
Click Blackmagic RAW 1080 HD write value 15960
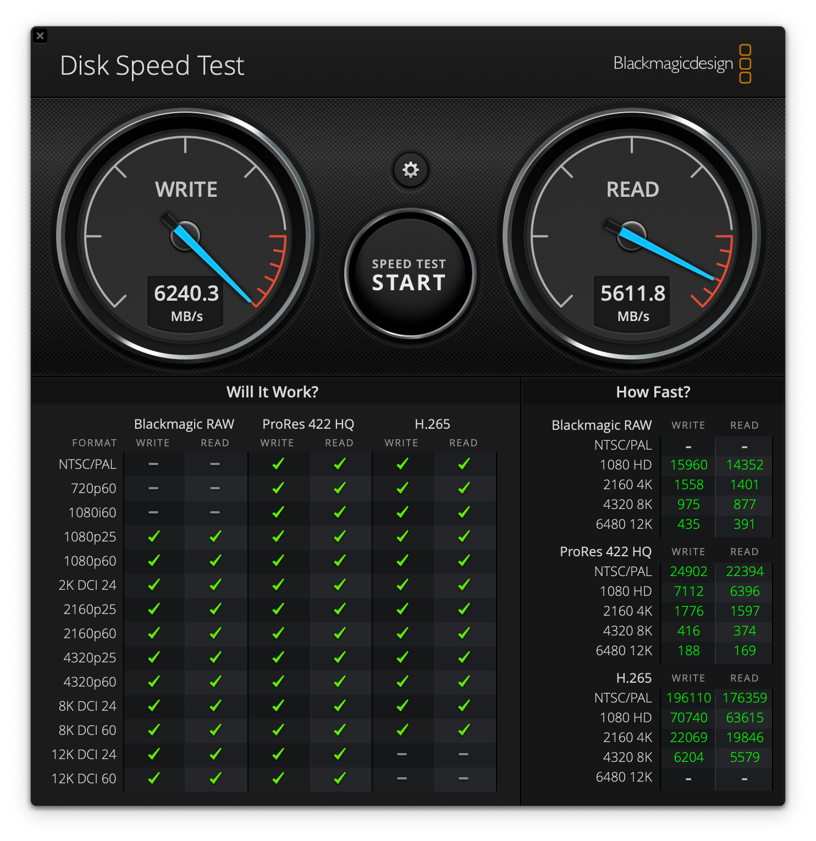point(688,465)
